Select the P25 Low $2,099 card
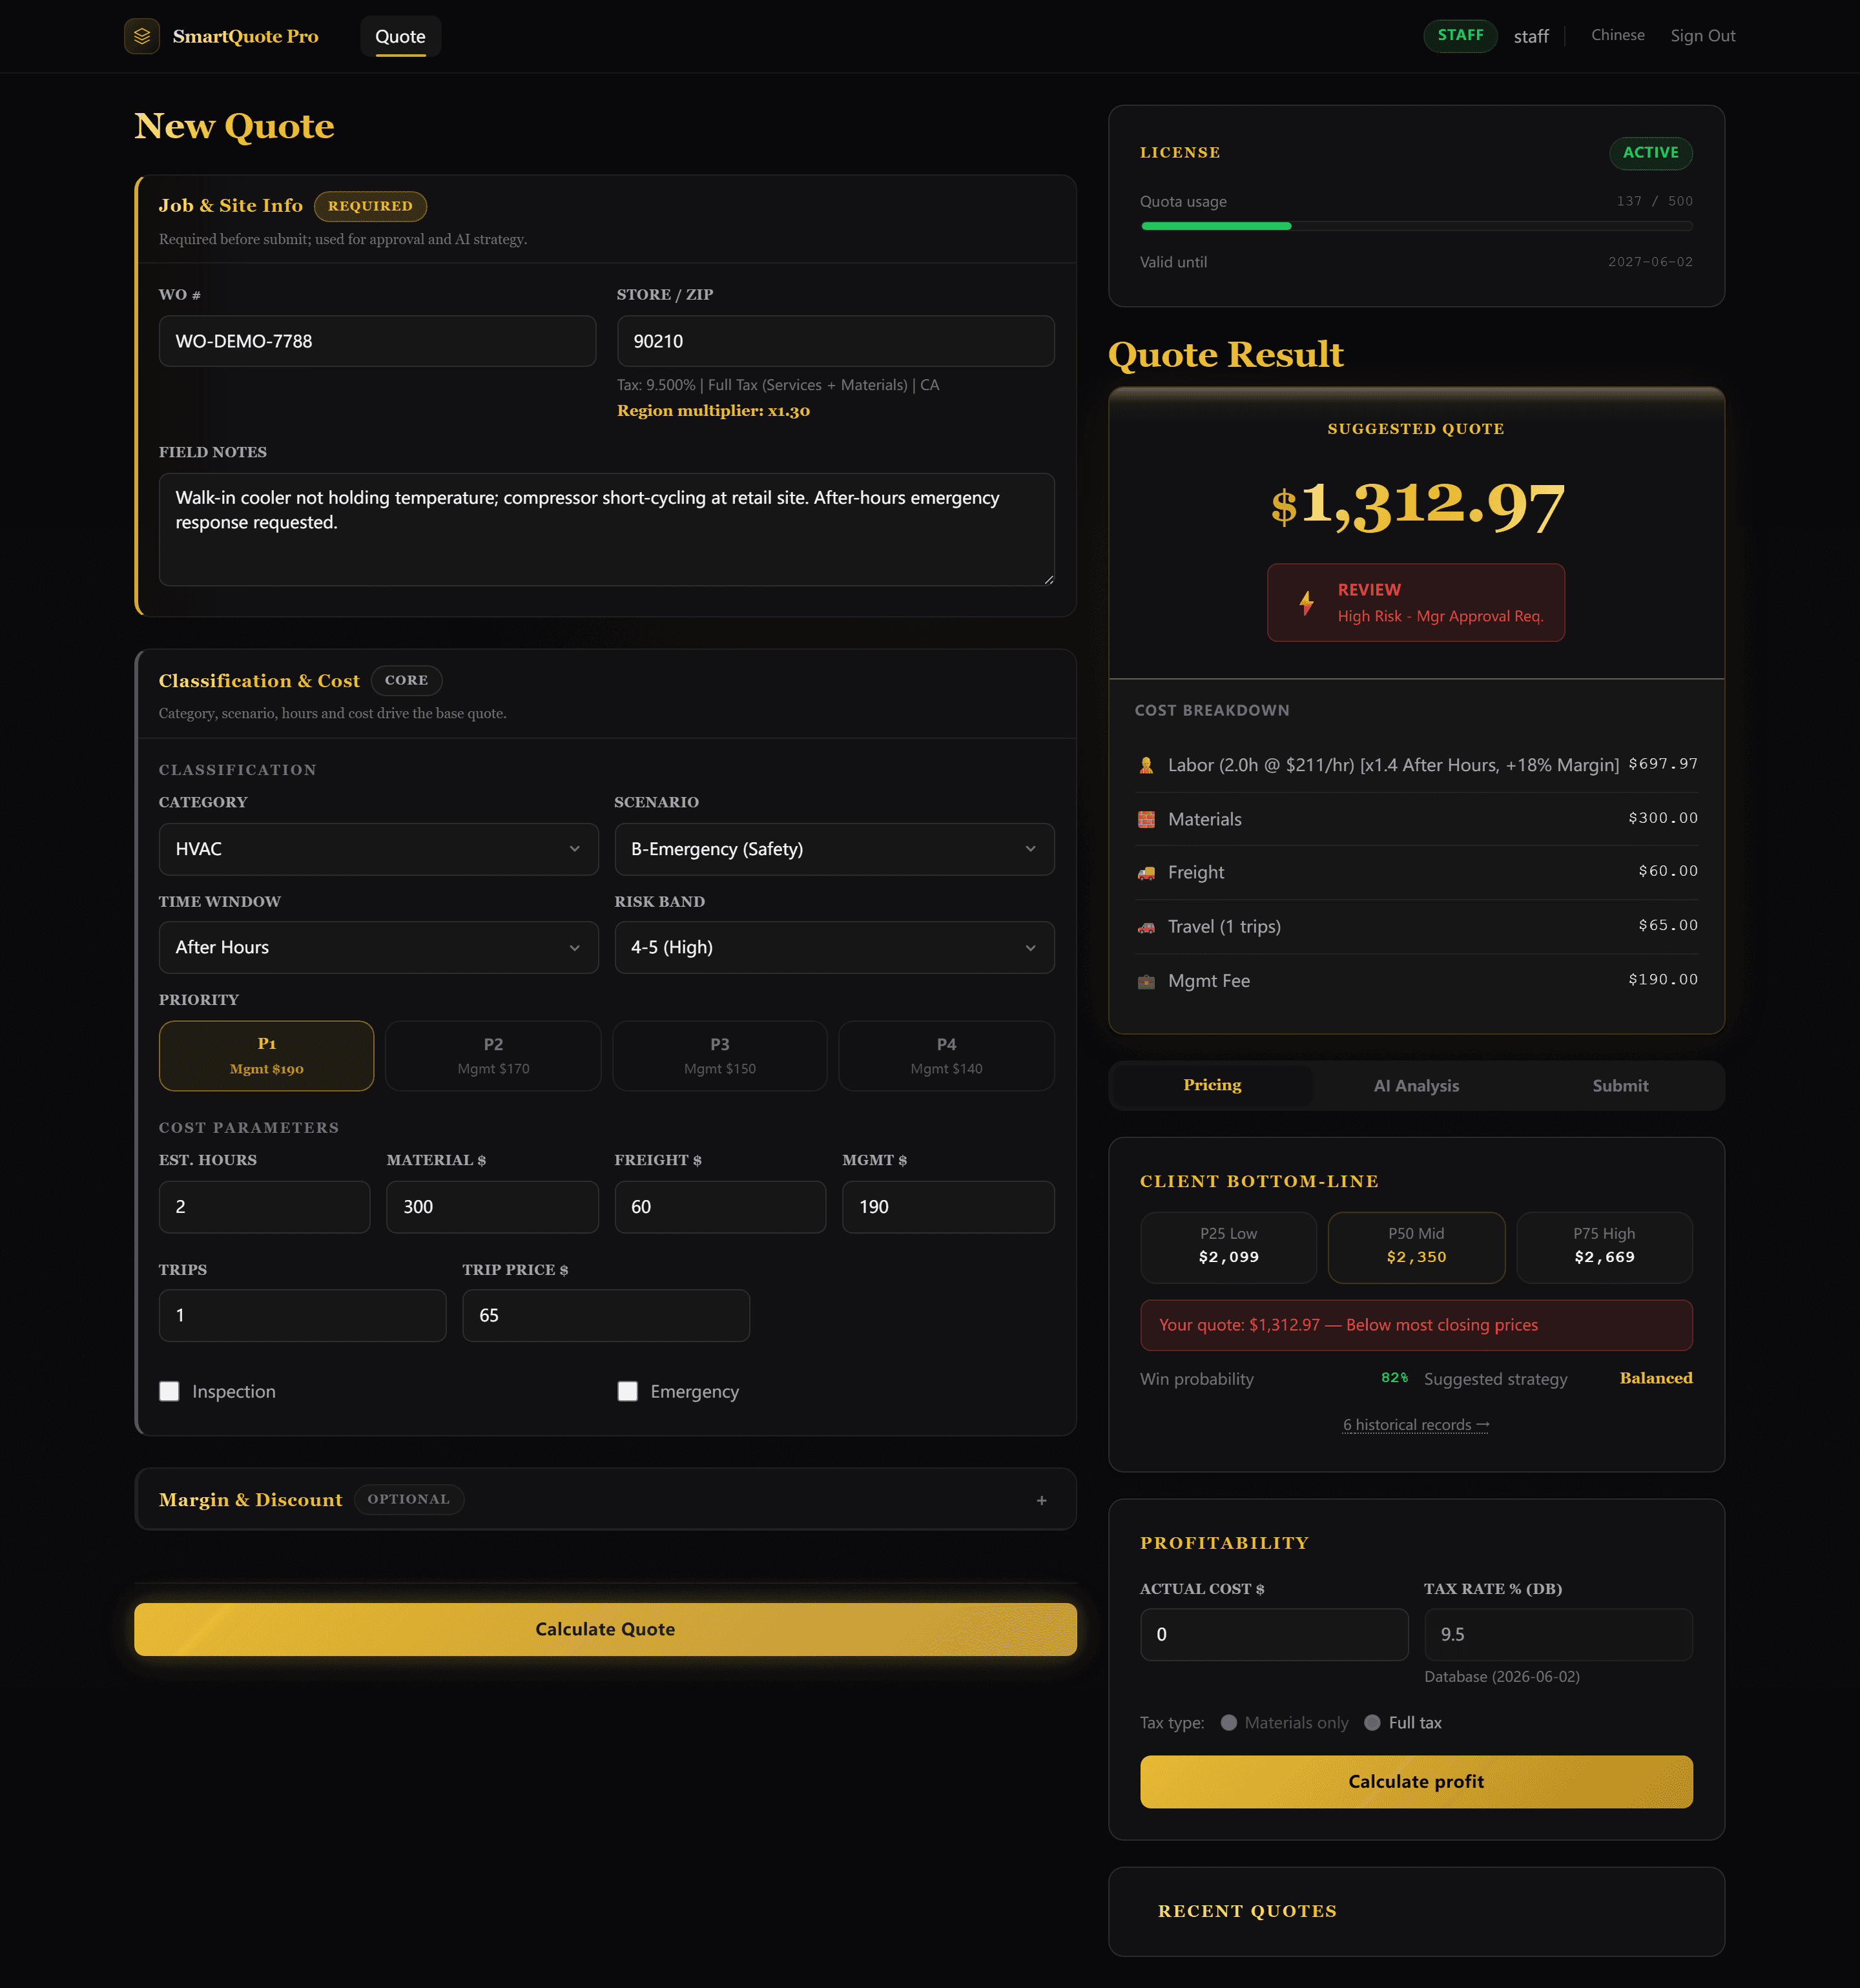The width and height of the screenshot is (1860, 1988). (1228, 1247)
